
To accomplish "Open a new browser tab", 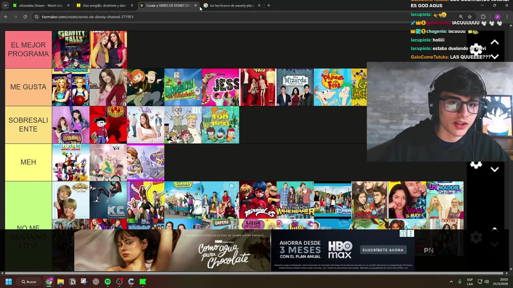I will tap(269, 6).
